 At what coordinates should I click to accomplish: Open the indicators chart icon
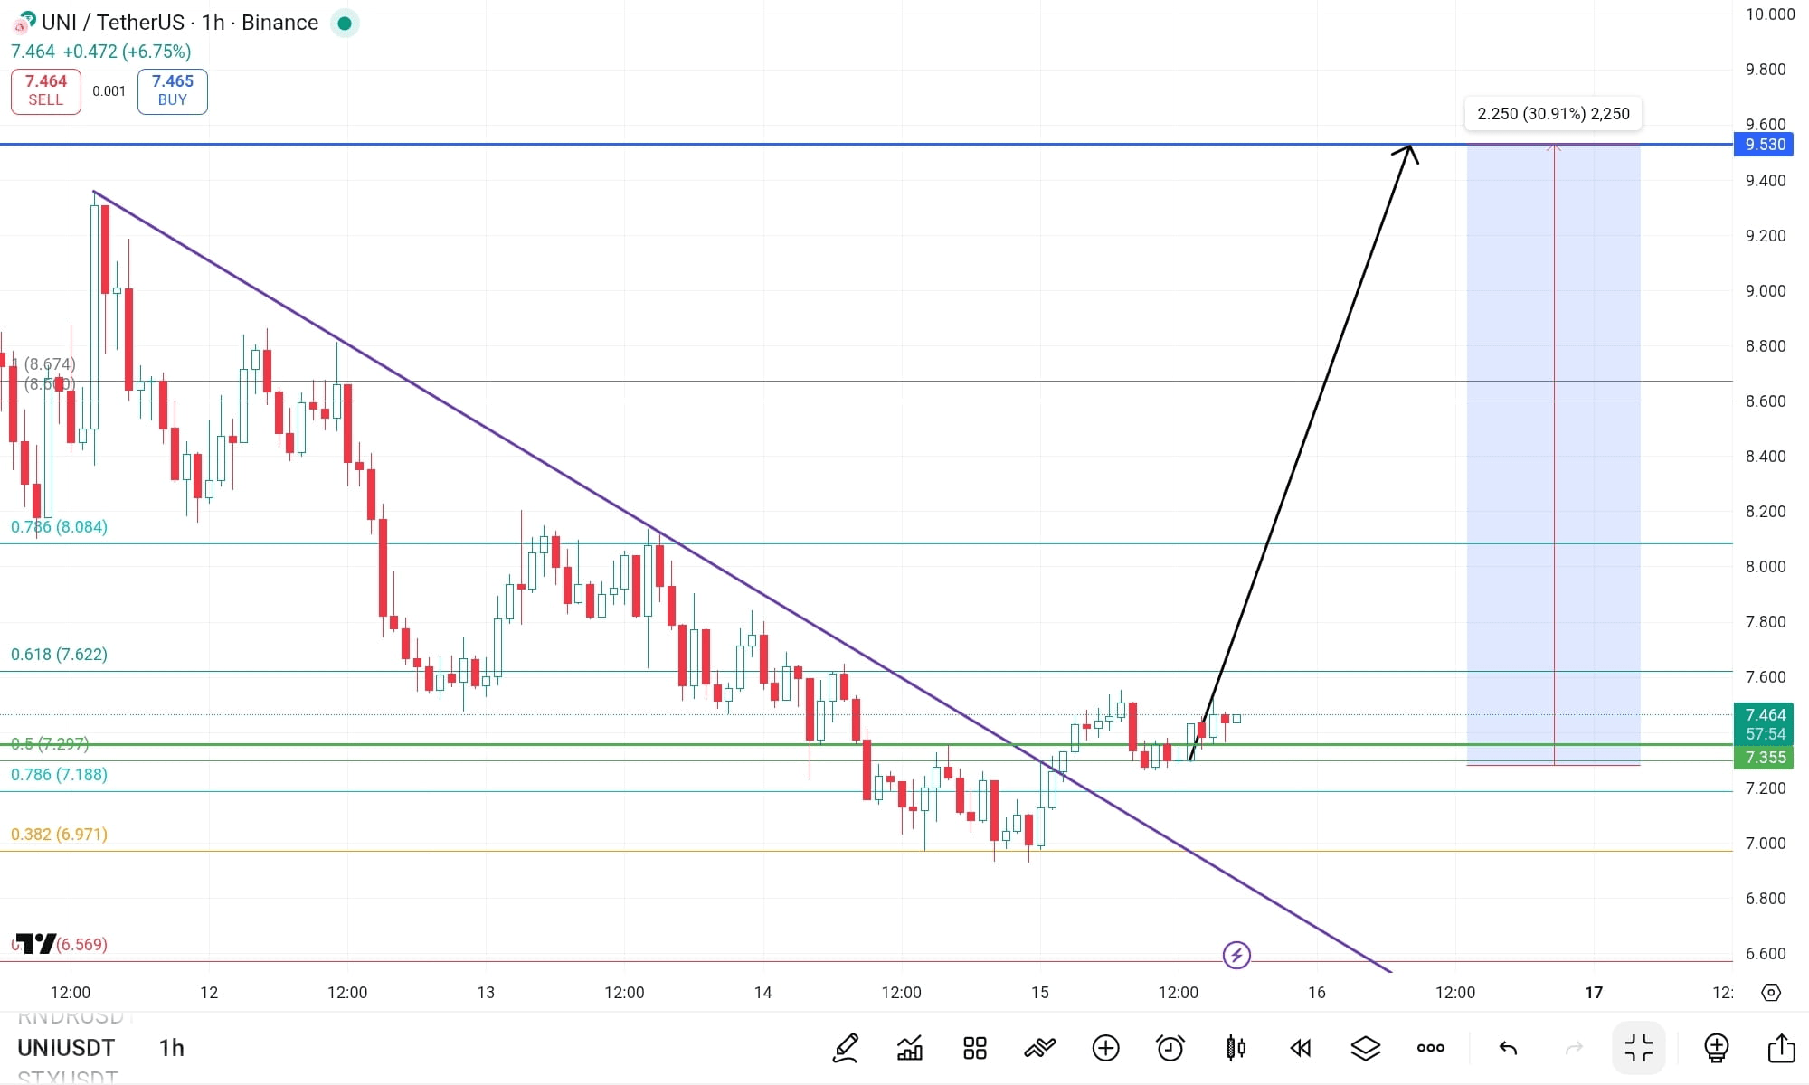pos(910,1048)
